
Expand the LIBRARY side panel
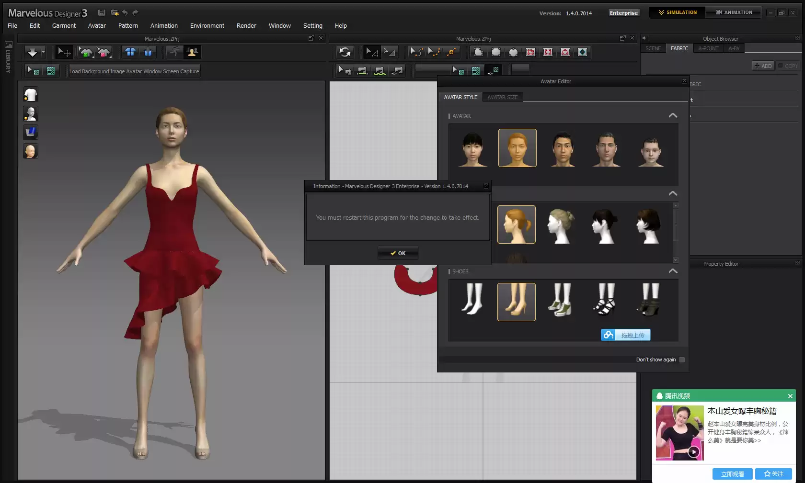8,57
